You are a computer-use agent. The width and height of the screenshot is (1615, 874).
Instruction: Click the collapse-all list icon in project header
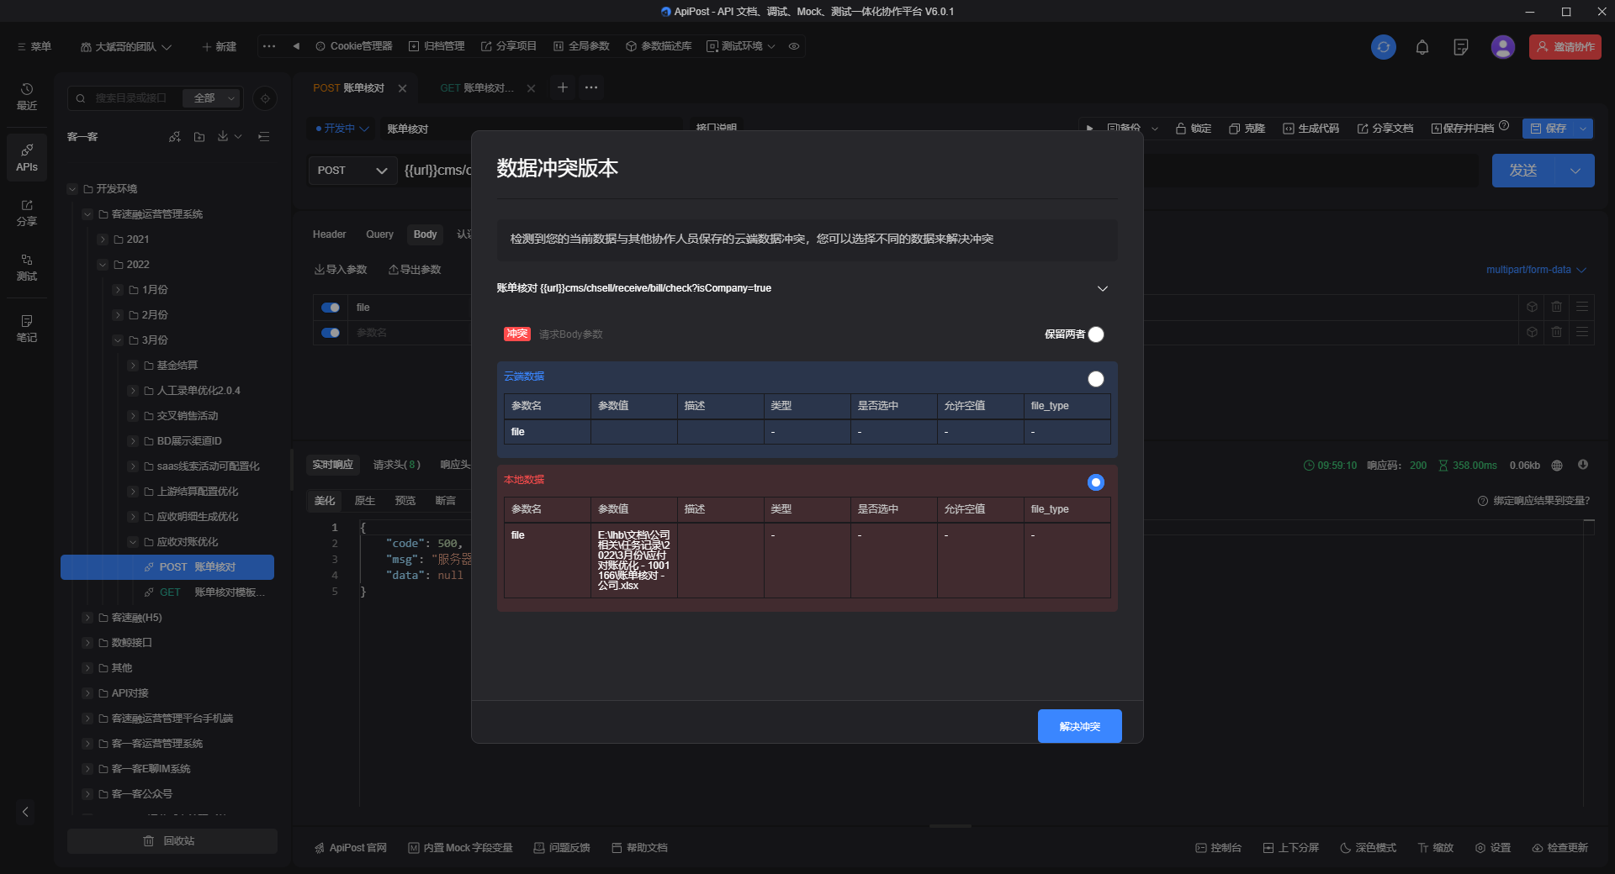pyautogui.click(x=263, y=137)
